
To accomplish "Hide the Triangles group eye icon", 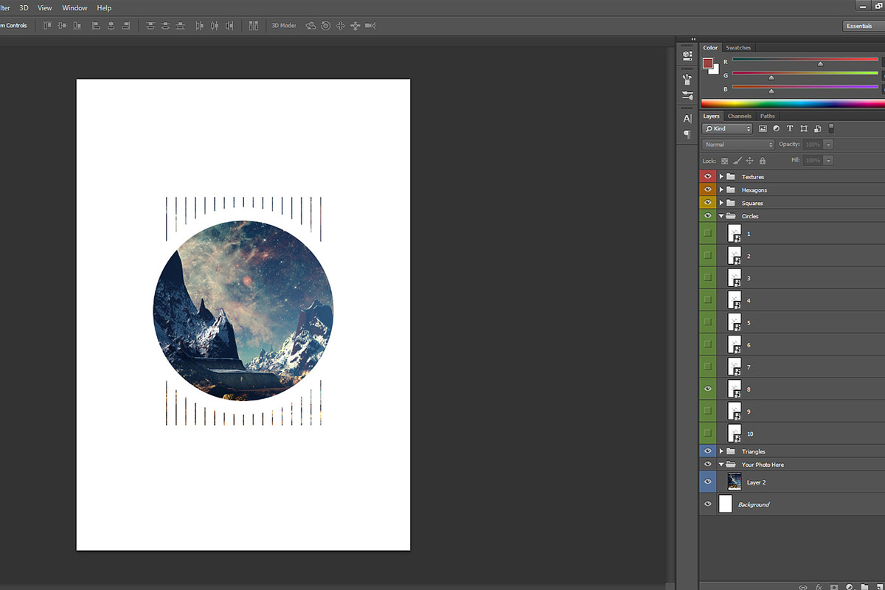I will tap(708, 451).
